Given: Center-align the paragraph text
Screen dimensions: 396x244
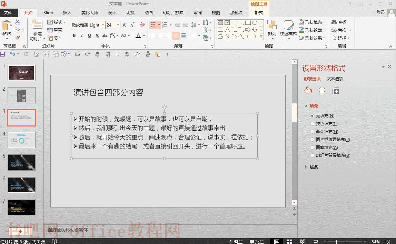Looking at the screenshot, I should [x=161, y=35].
